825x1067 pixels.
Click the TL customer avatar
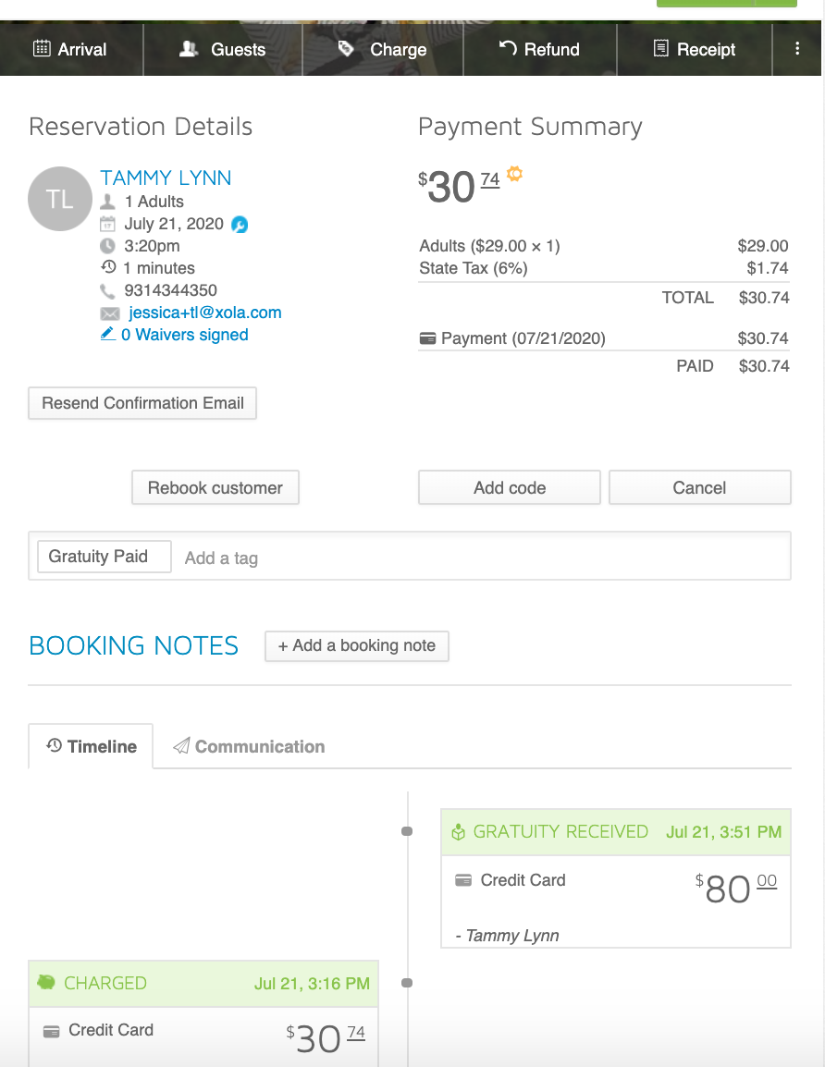click(x=60, y=199)
